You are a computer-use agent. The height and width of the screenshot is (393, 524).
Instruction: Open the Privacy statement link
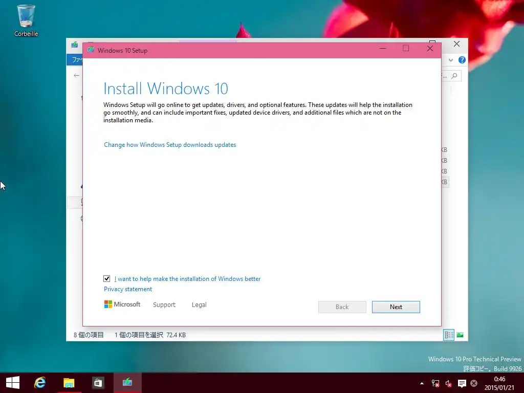tap(127, 289)
